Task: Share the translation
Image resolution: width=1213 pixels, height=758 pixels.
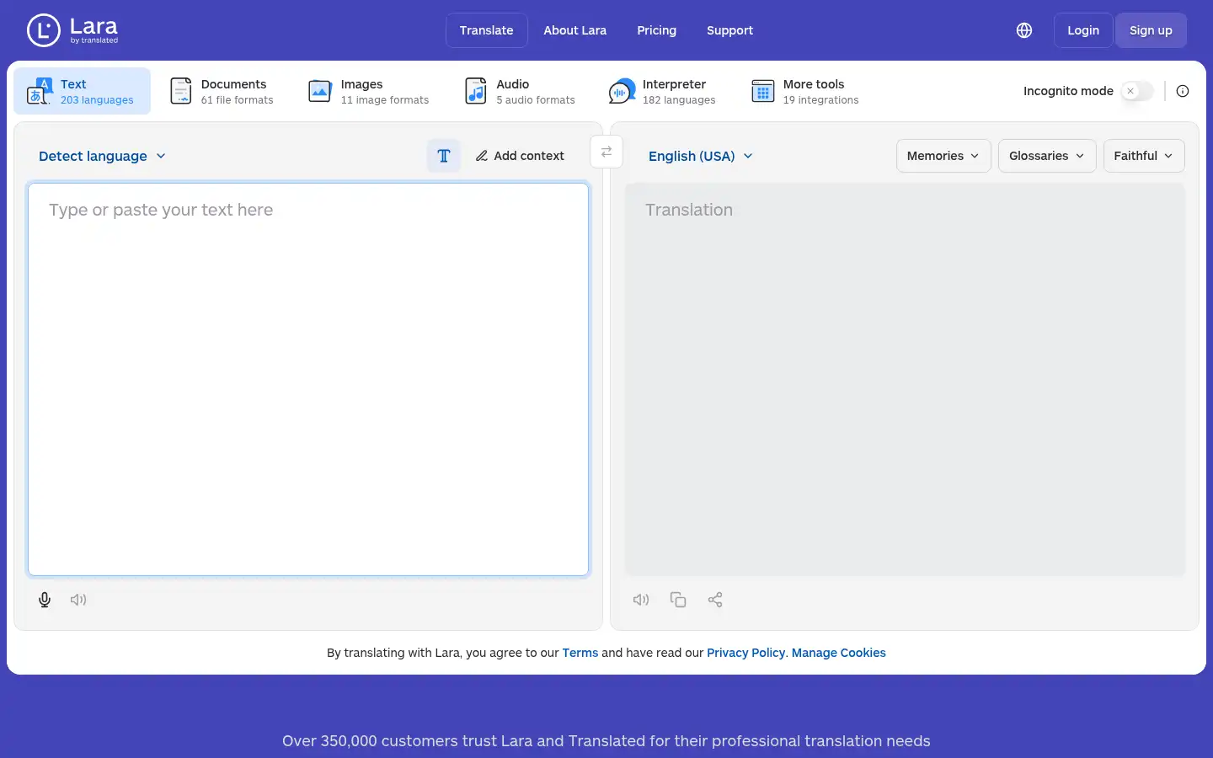Action: 715,600
